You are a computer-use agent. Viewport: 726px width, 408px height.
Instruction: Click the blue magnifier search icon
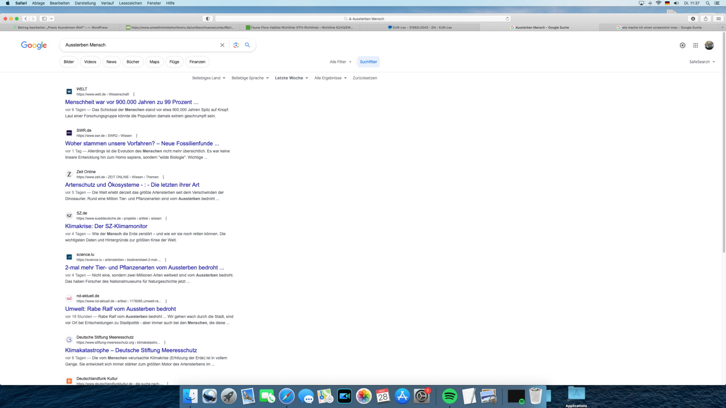tap(247, 45)
